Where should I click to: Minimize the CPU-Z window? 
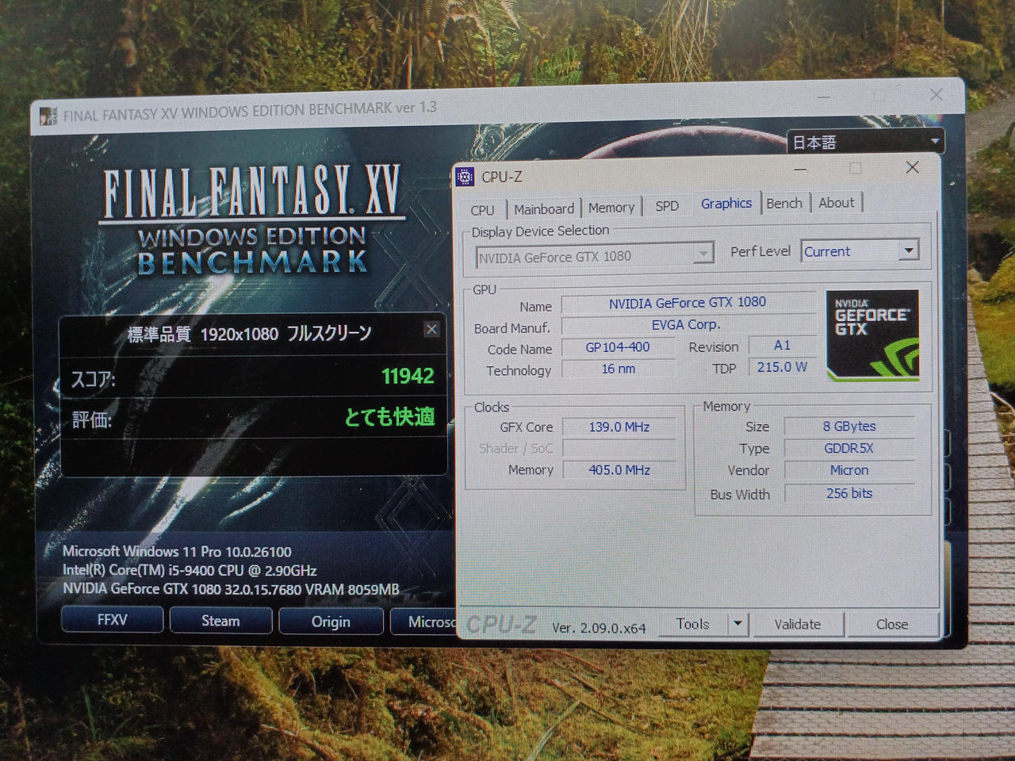(800, 169)
